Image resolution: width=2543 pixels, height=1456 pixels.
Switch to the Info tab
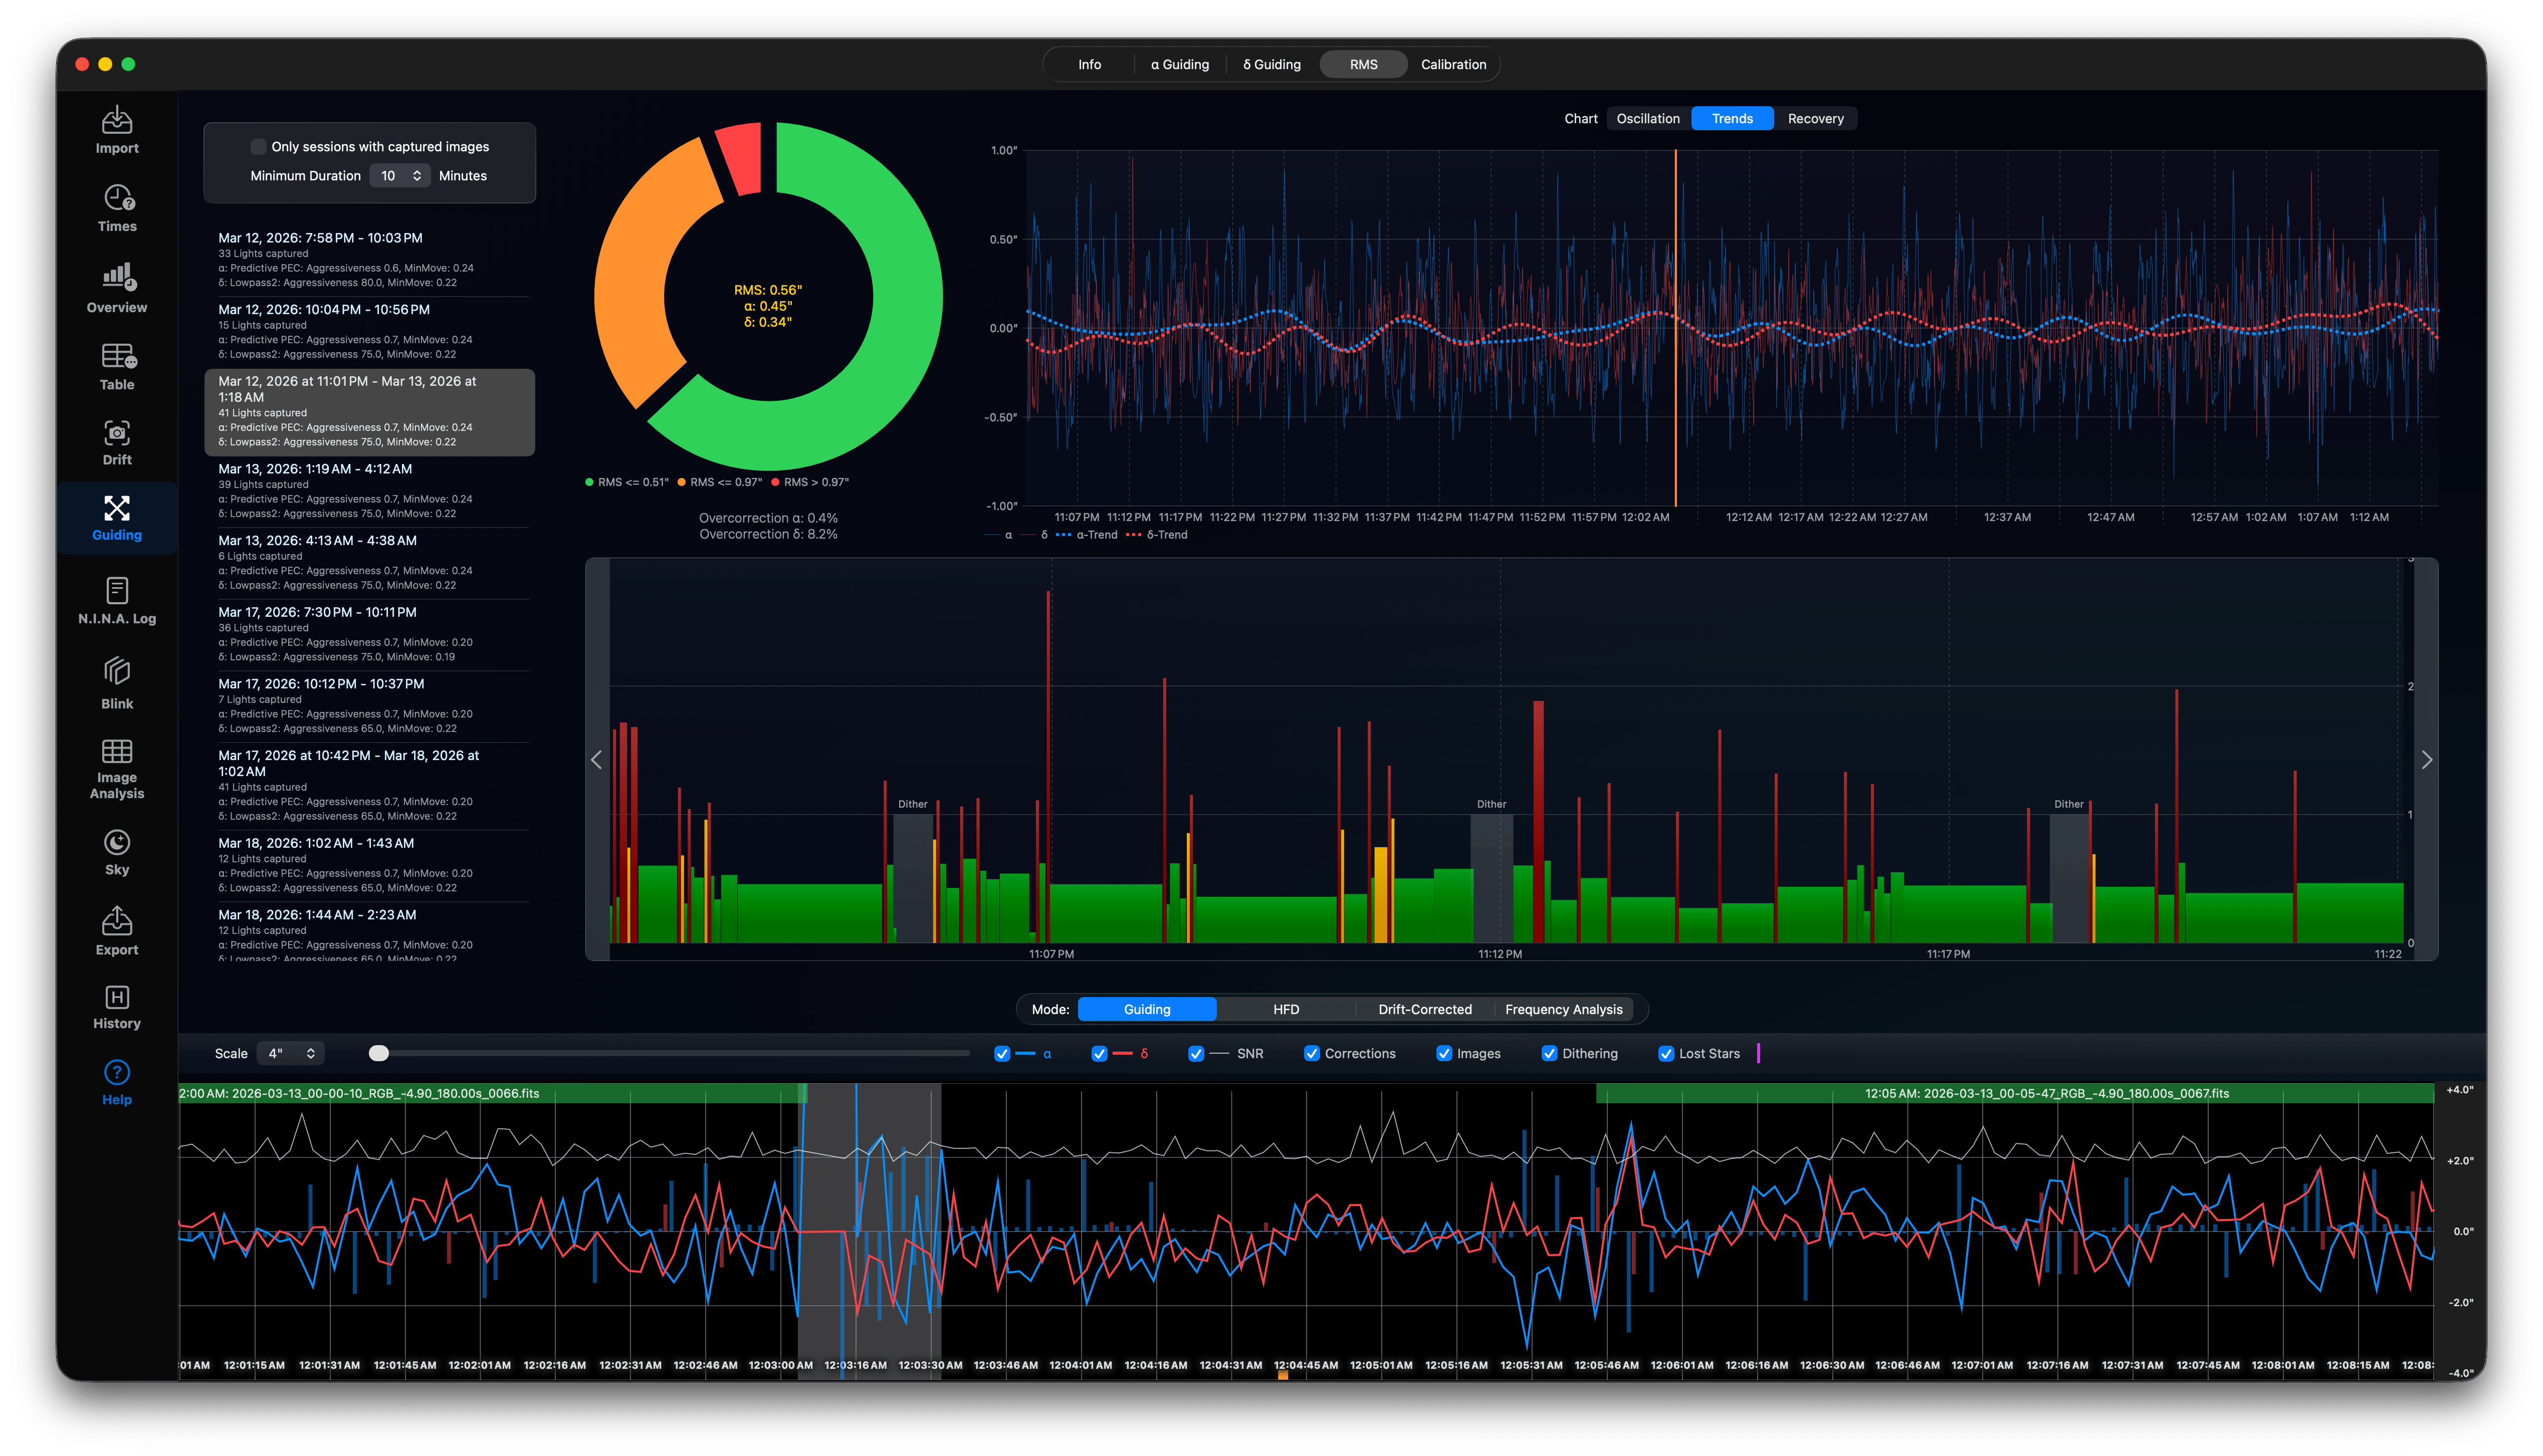click(1089, 65)
